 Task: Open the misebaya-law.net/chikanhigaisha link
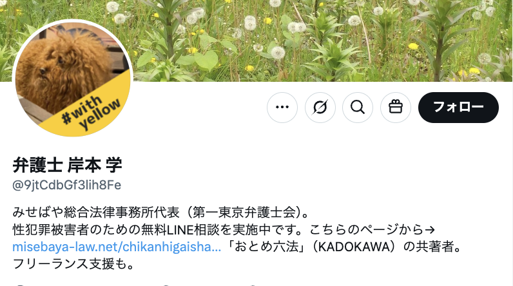[117, 247]
